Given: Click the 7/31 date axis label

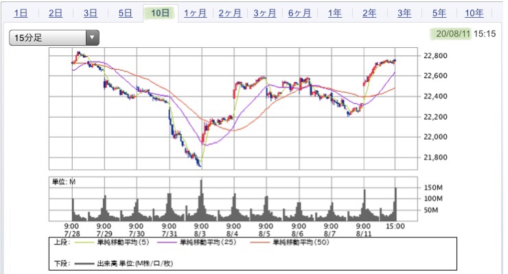Looking at the screenshot, I should point(169,234).
